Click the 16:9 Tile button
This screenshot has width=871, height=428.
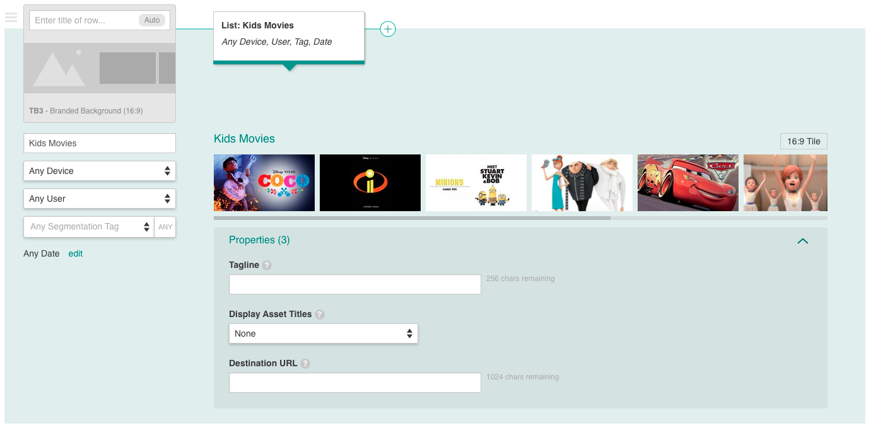pos(804,141)
